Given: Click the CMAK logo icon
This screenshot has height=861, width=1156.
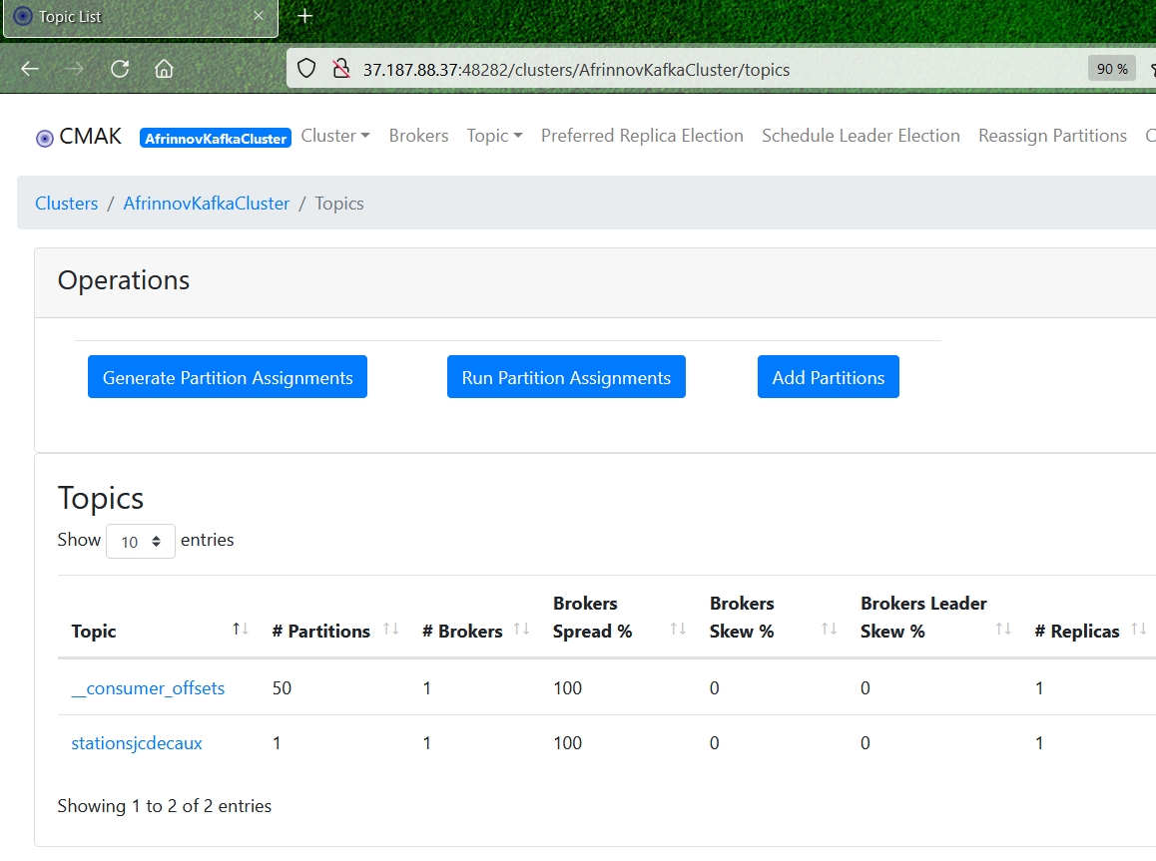Looking at the screenshot, I should 44,138.
